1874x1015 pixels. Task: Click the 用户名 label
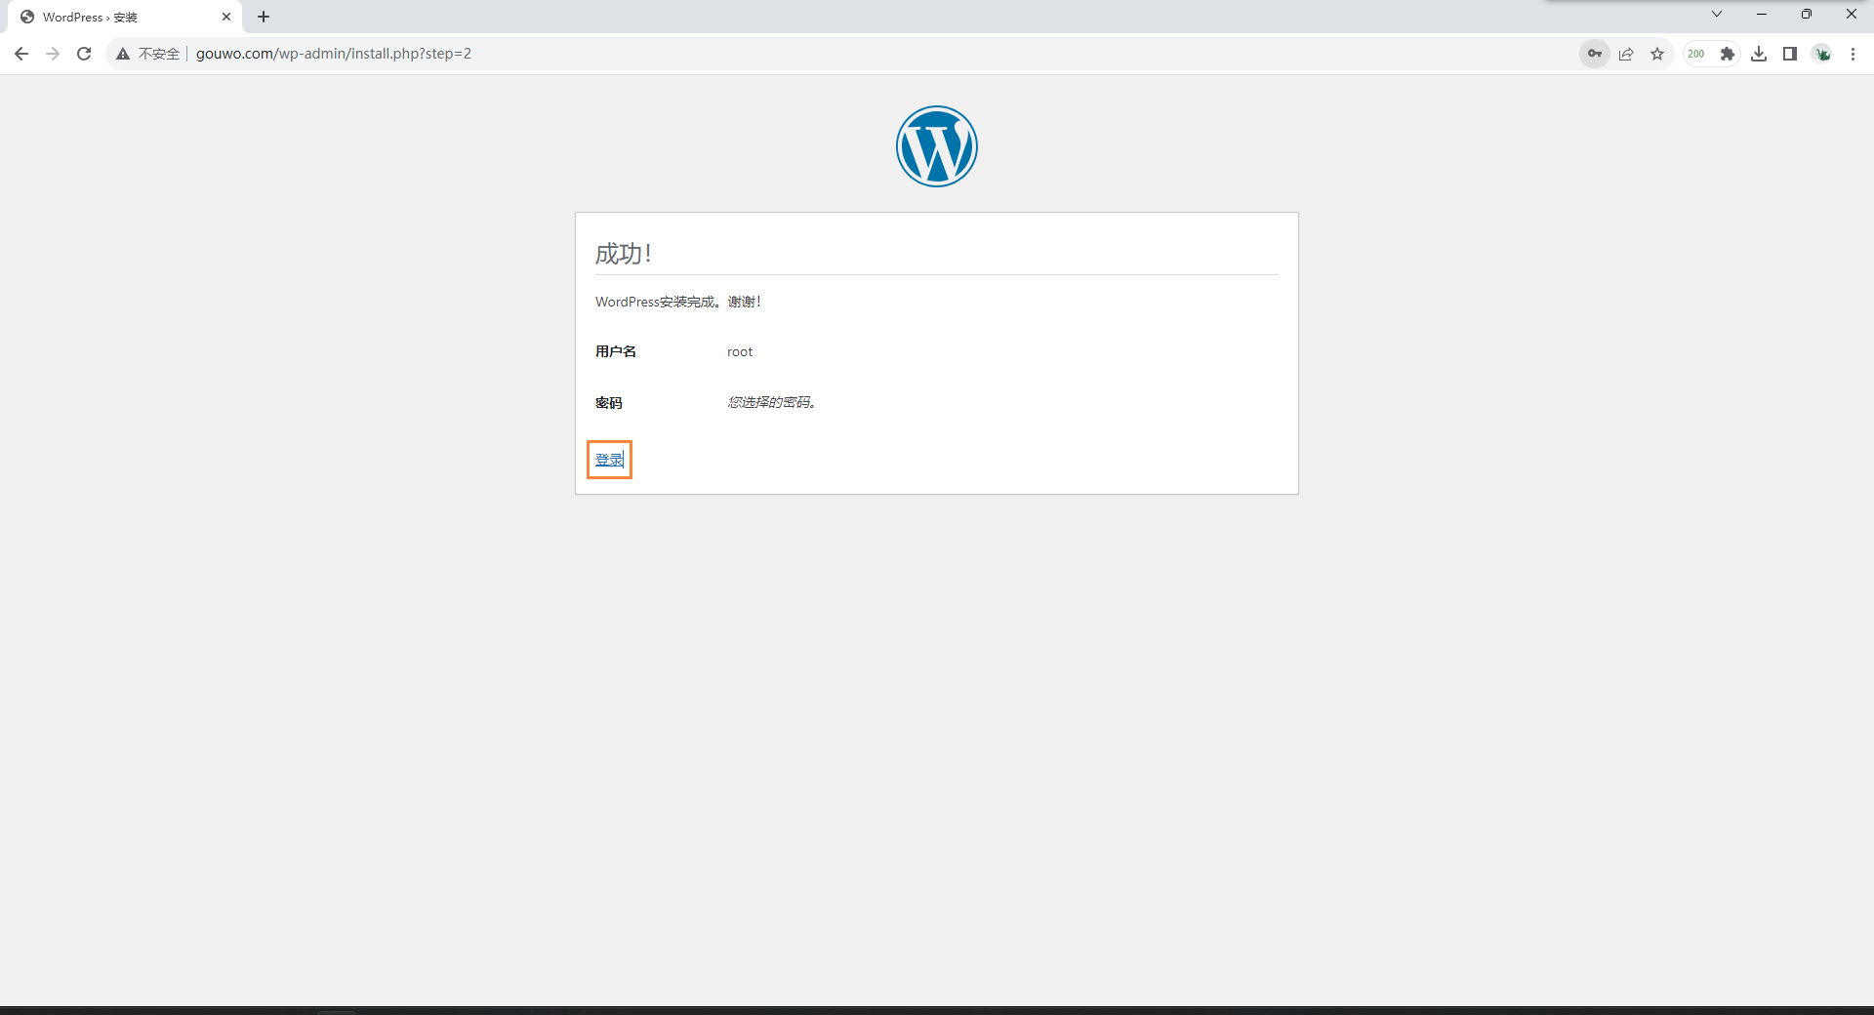pos(616,351)
